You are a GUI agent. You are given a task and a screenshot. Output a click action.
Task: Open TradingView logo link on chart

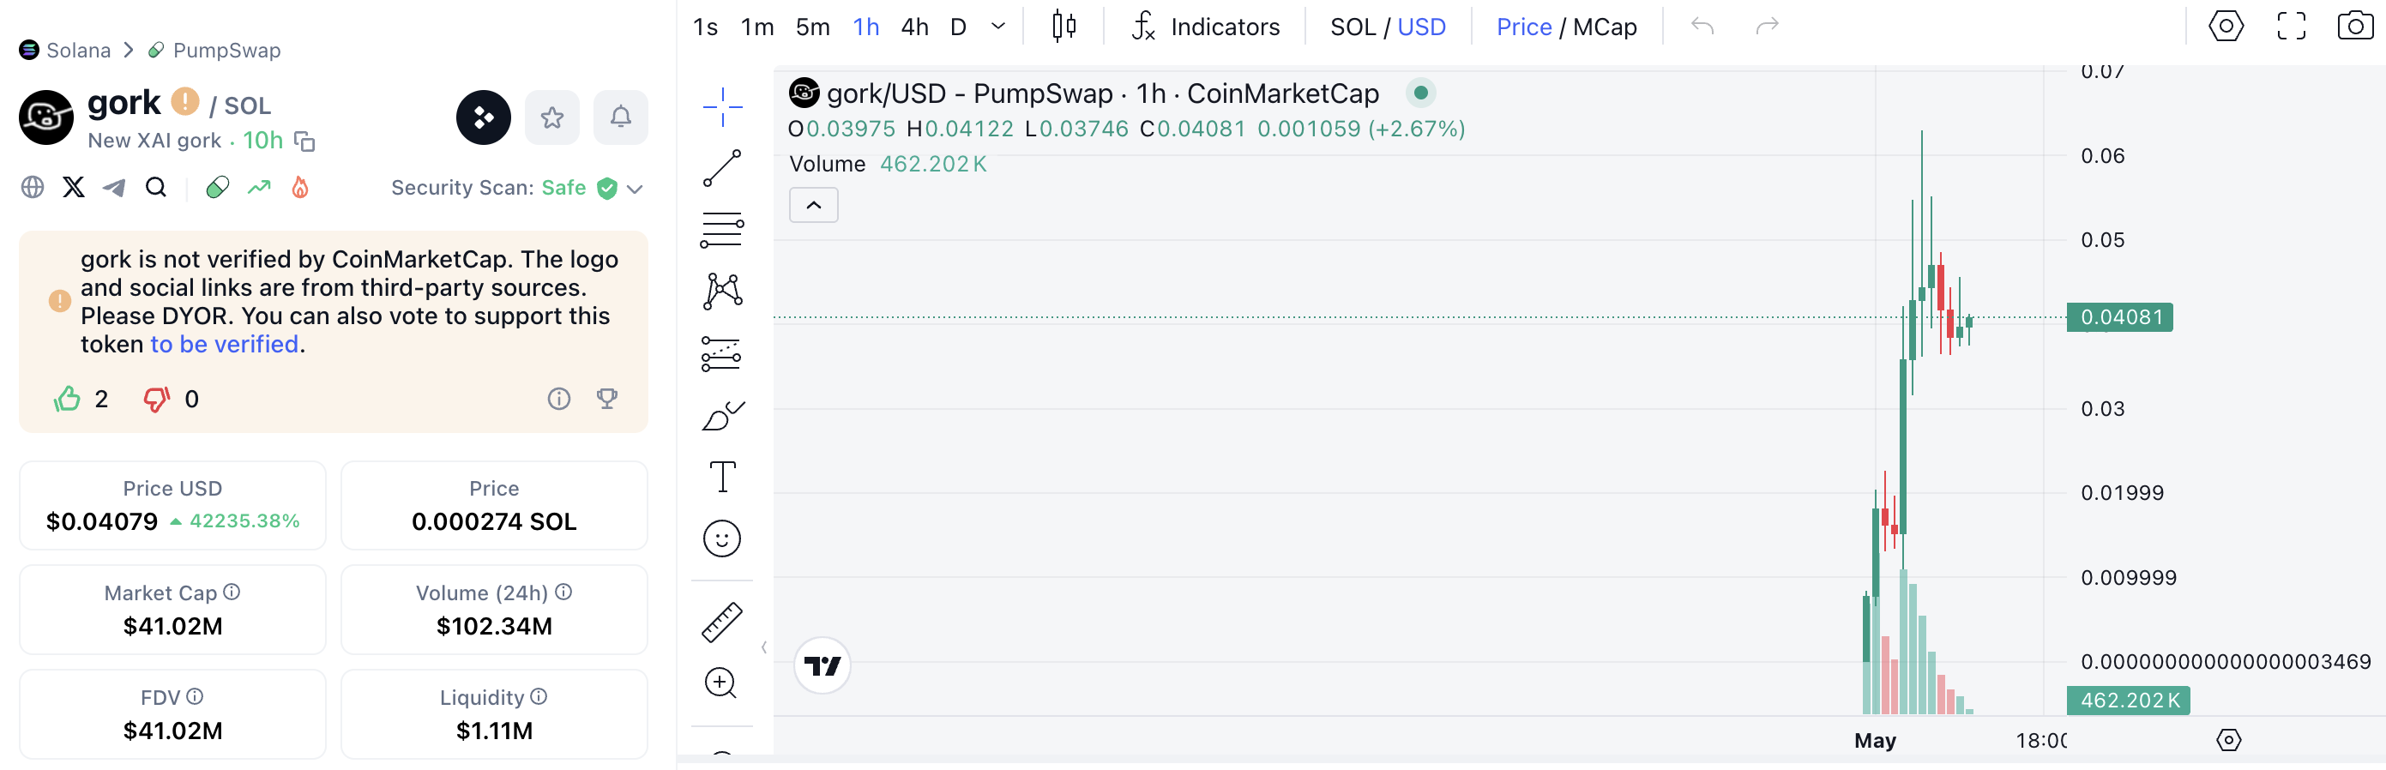(x=822, y=665)
